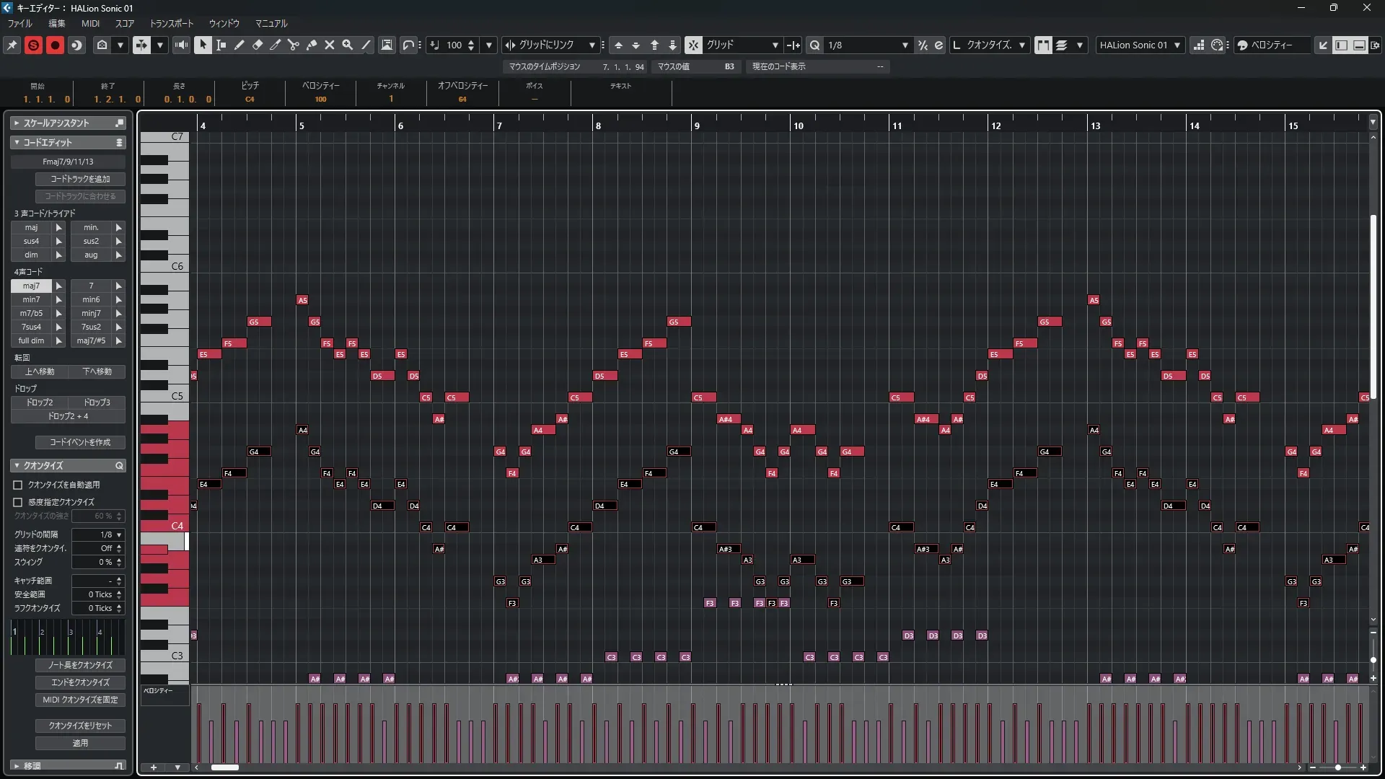Image resolution: width=1385 pixels, height=779 pixels.
Task: Click the horizontal zoom slider handle
Action: pos(1338,767)
